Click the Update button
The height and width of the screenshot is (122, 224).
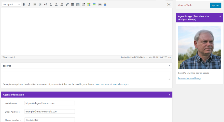pos(215,5)
